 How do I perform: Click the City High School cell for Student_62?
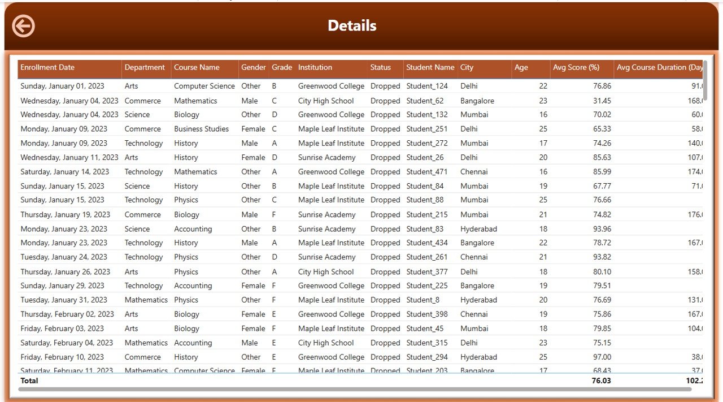326,101
